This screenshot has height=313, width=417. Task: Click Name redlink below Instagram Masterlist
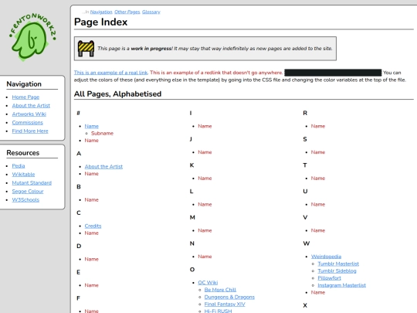(318, 292)
